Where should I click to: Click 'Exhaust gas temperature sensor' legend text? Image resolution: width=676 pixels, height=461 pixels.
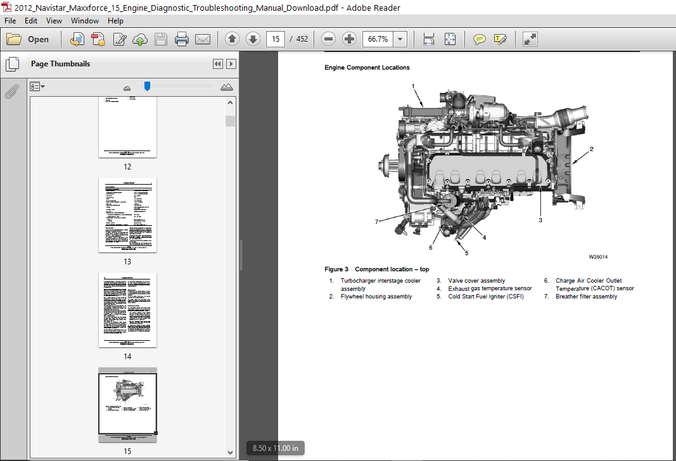pyautogui.click(x=490, y=288)
